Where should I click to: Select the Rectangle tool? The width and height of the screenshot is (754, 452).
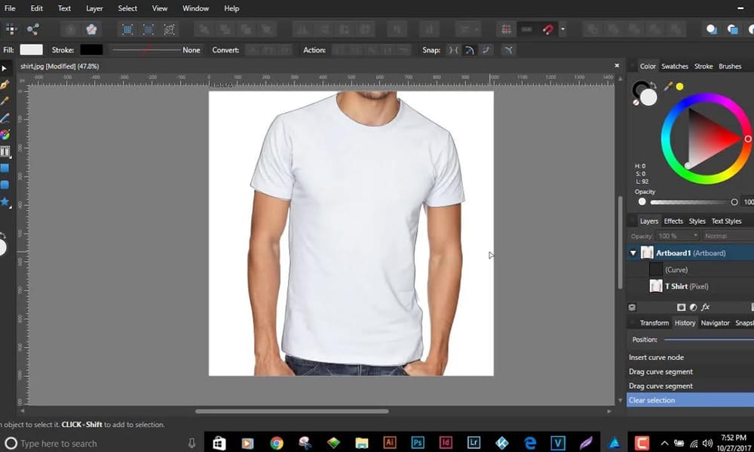(x=5, y=167)
